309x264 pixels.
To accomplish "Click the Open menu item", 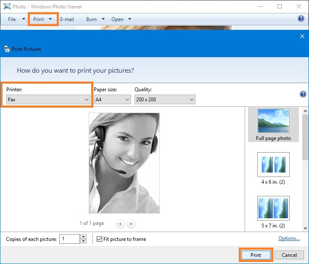I will click(x=117, y=19).
